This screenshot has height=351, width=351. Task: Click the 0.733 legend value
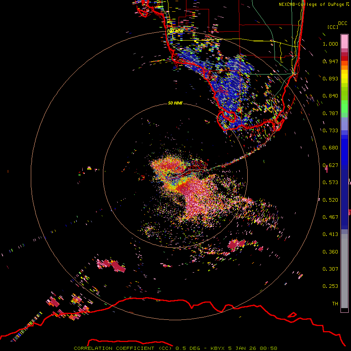[x=330, y=131]
